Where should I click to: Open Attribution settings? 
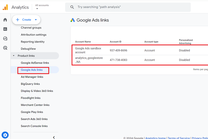pyautogui.click(x=34, y=35)
